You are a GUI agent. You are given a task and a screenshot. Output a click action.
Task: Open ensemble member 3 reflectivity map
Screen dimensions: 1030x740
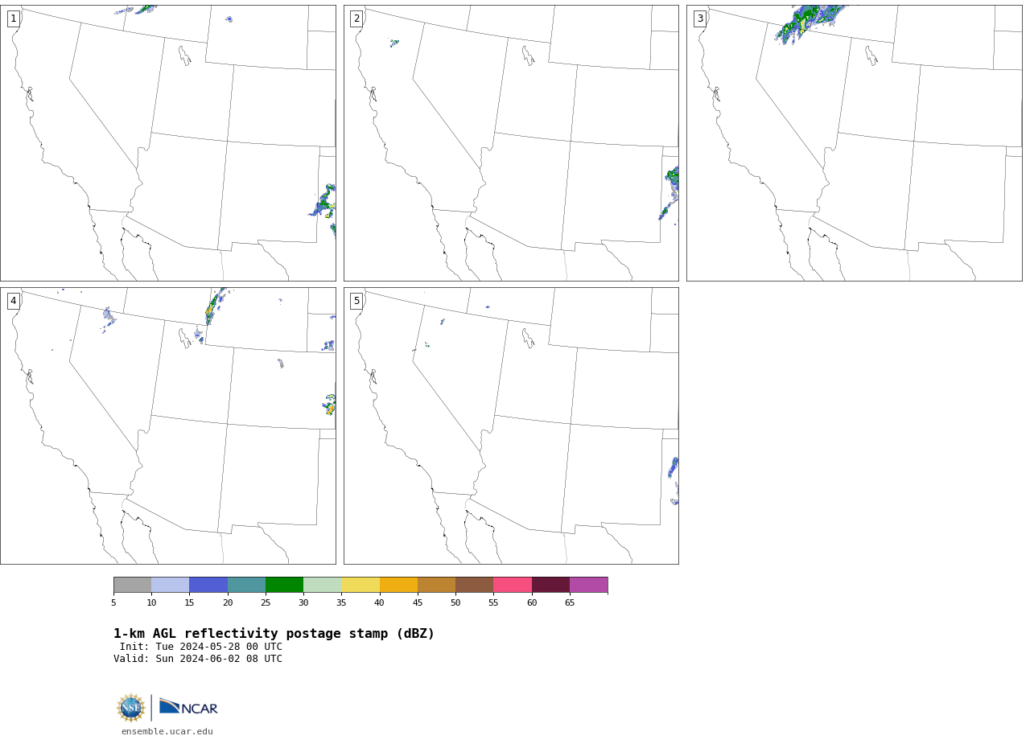click(854, 143)
